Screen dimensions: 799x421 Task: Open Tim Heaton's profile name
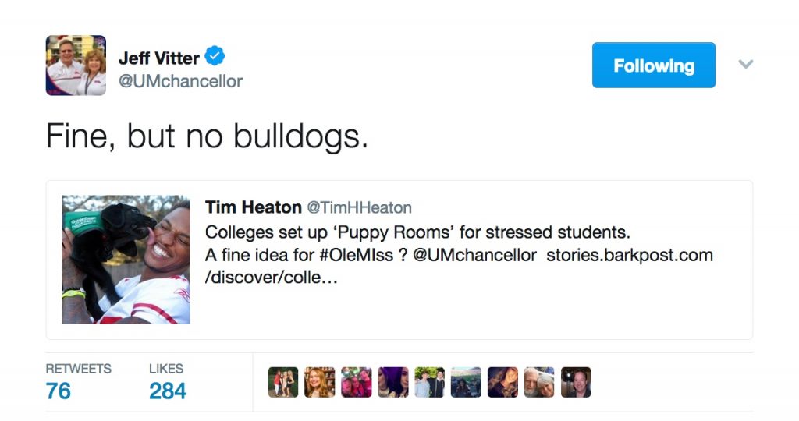click(x=254, y=207)
